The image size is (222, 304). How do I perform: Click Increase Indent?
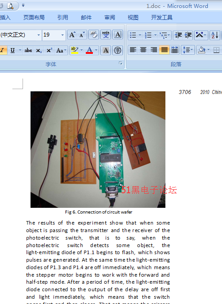[x=188, y=35]
